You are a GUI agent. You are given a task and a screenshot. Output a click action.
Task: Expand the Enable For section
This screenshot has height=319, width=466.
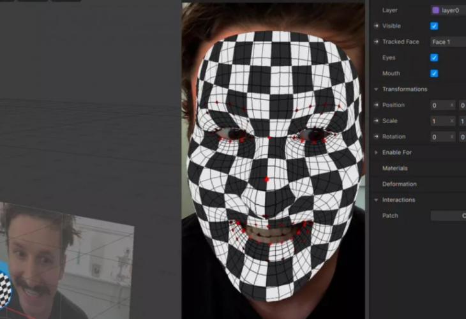(x=377, y=152)
